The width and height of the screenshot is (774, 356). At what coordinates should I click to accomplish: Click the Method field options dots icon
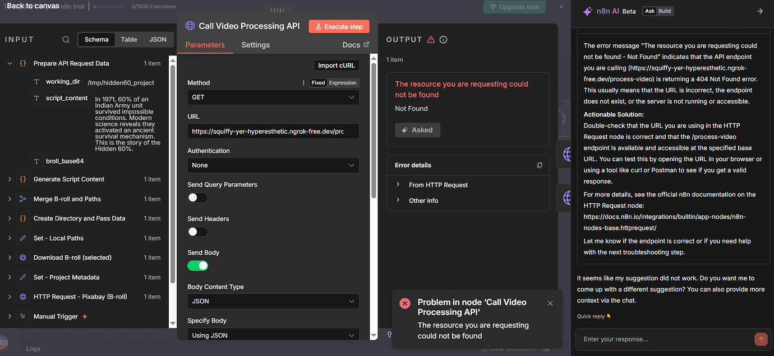[x=303, y=83]
